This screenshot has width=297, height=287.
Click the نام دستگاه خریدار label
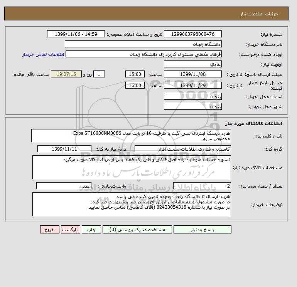(x=264, y=44)
